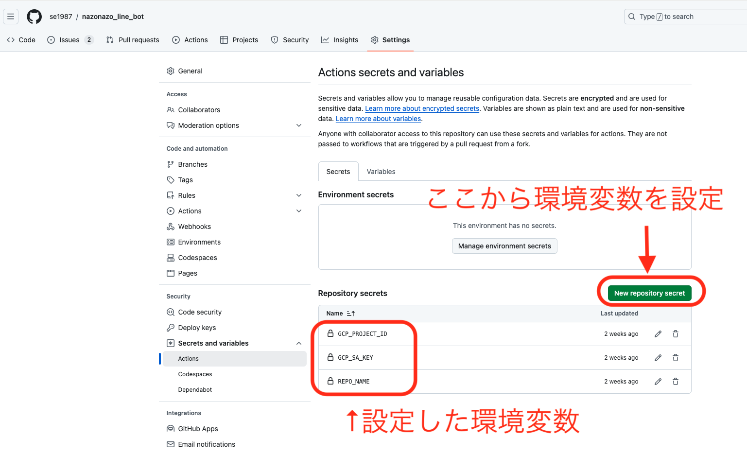Viewport: 747px width, 455px height.
Task: Open the Insights tab
Action: tap(340, 40)
